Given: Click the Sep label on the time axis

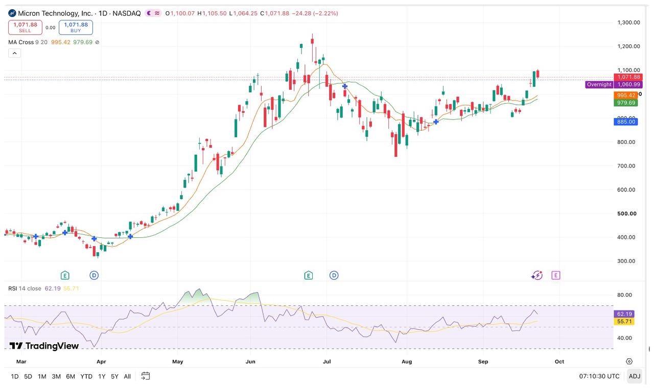Looking at the screenshot, I should tap(483, 361).
